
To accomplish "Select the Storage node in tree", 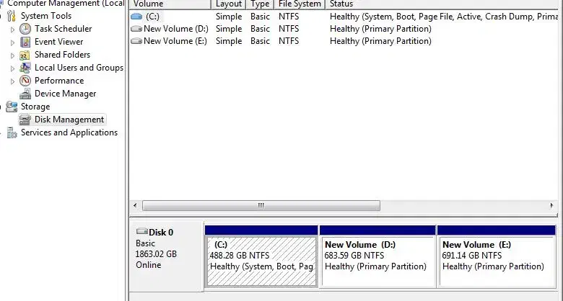I will [x=35, y=107].
